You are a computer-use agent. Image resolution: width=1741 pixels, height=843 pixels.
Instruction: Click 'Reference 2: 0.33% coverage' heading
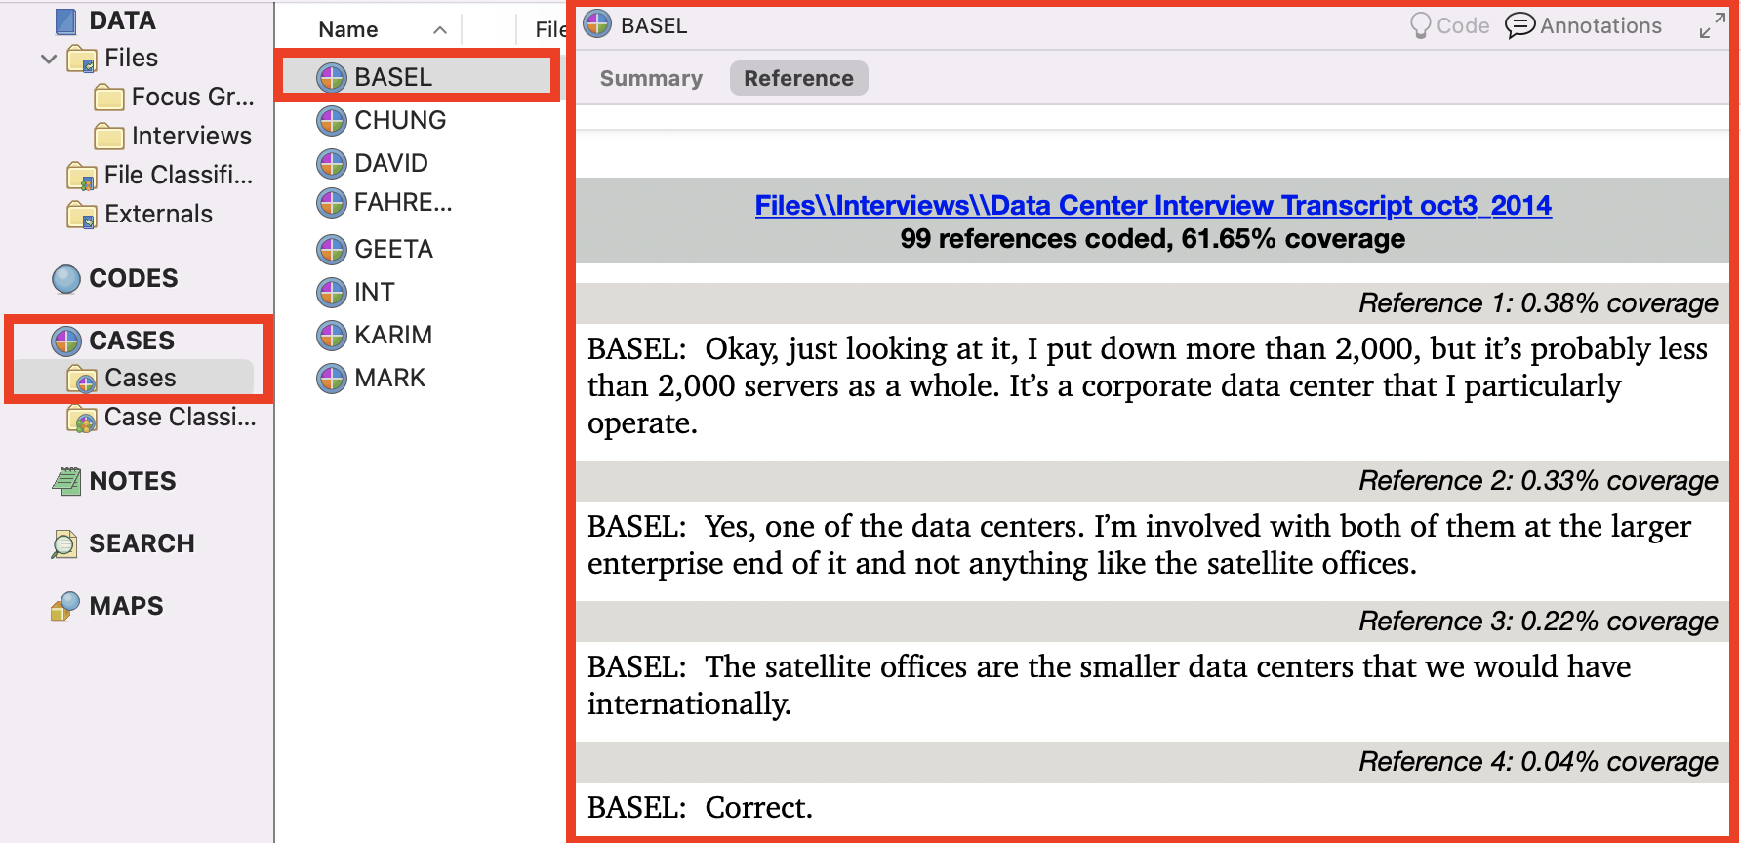pos(1538,481)
